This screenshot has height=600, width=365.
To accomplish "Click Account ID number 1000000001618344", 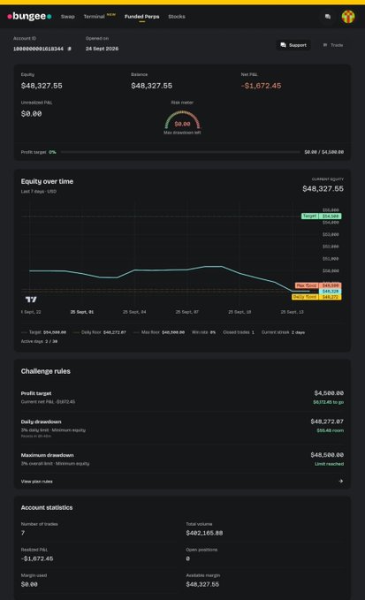I will tap(38, 49).
